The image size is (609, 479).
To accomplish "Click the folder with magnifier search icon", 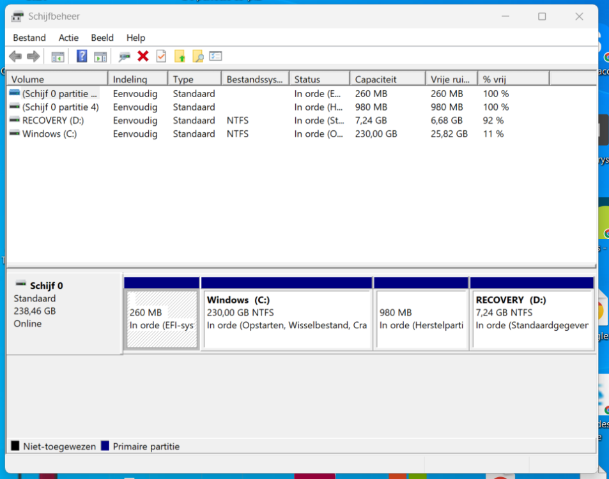I will pos(198,57).
